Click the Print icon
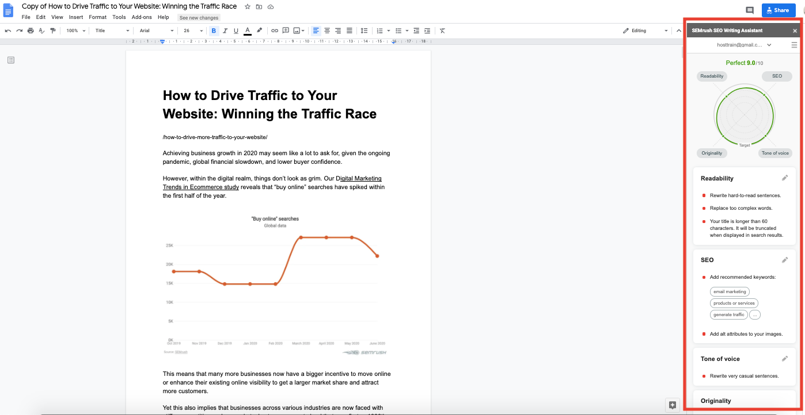Image resolution: width=805 pixels, height=415 pixels. pyautogui.click(x=31, y=30)
